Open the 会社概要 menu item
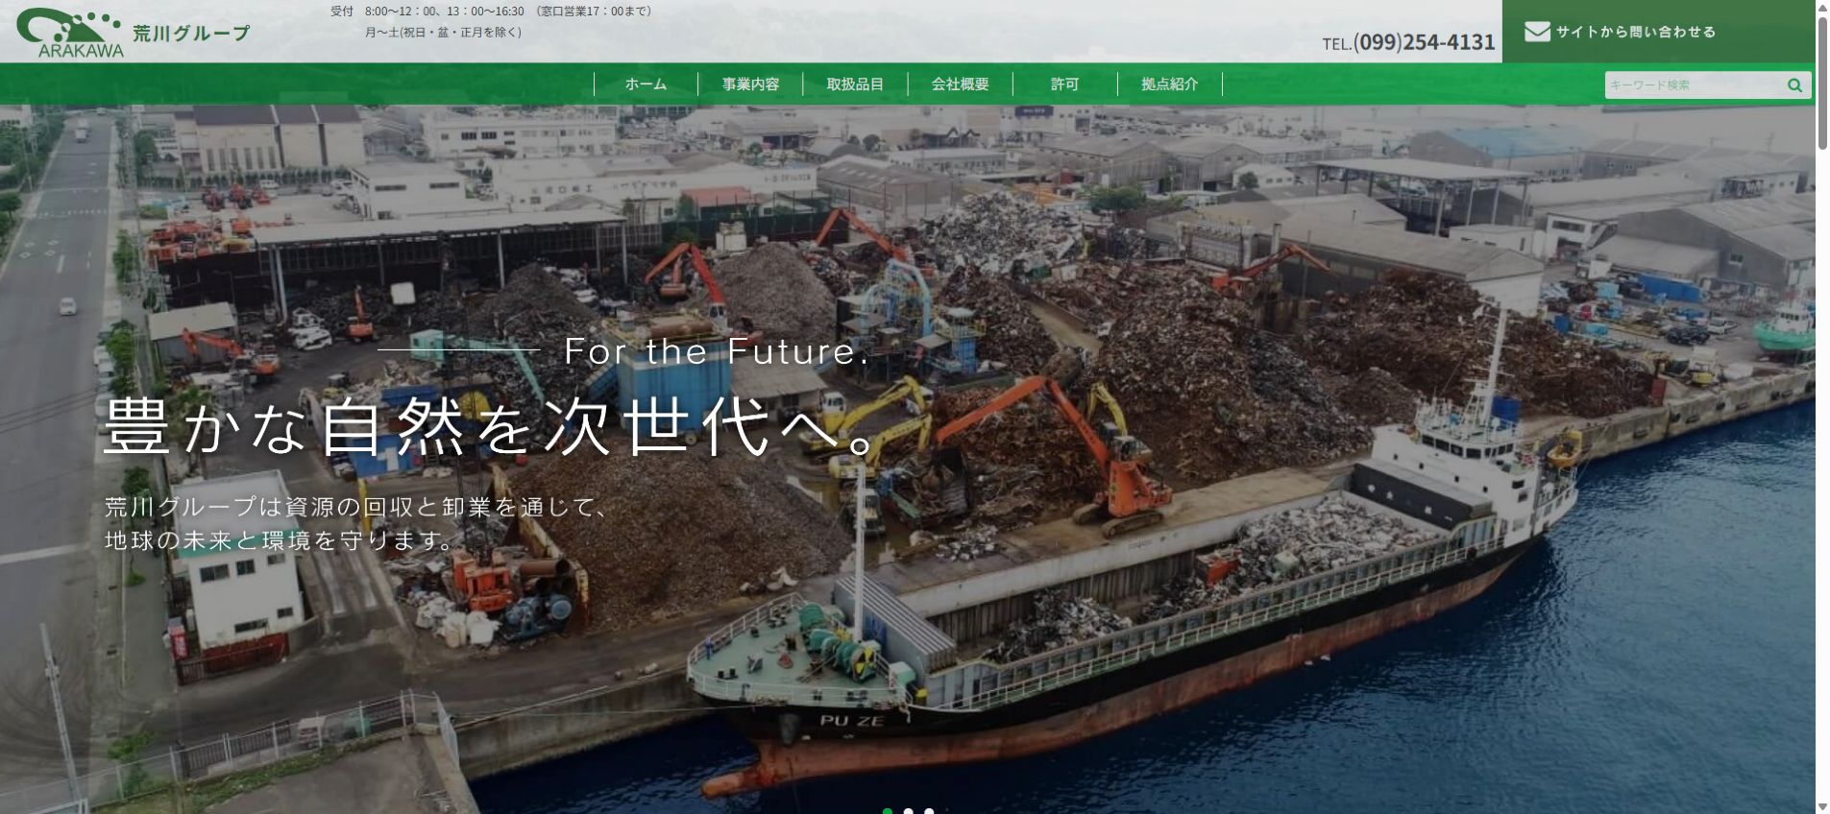 960,84
